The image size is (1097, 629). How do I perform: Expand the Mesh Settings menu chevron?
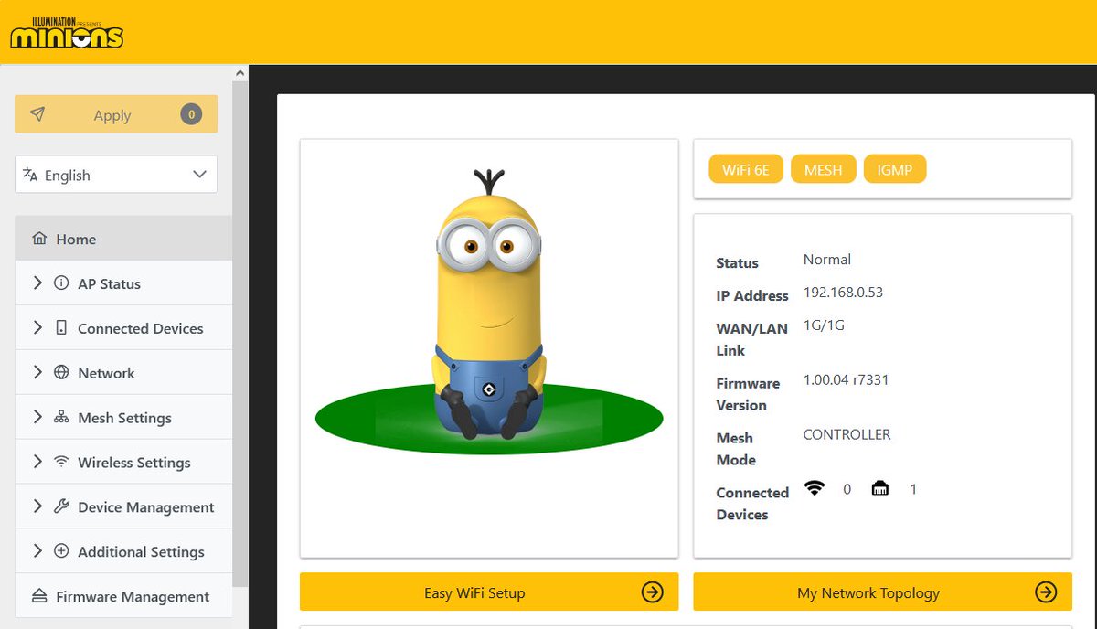[37, 417]
